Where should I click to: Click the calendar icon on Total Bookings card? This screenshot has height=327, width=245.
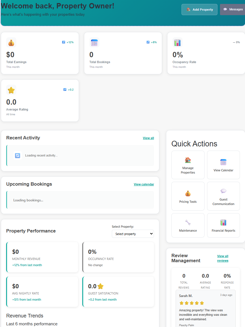pos(94,43)
